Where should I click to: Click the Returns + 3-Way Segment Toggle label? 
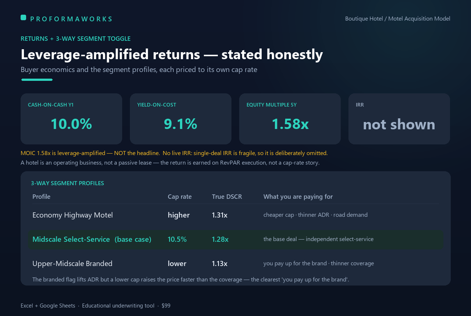(x=75, y=39)
